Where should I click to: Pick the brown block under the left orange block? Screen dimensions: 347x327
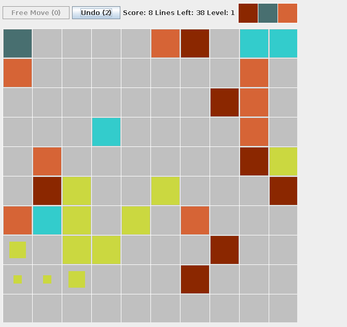[x=47, y=191]
